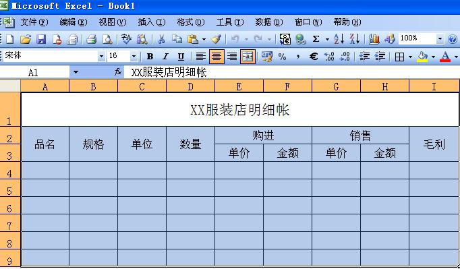The height and width of the screenshot is (269, 460).
Task: Apply the red font color
Action: coord(445,57)
